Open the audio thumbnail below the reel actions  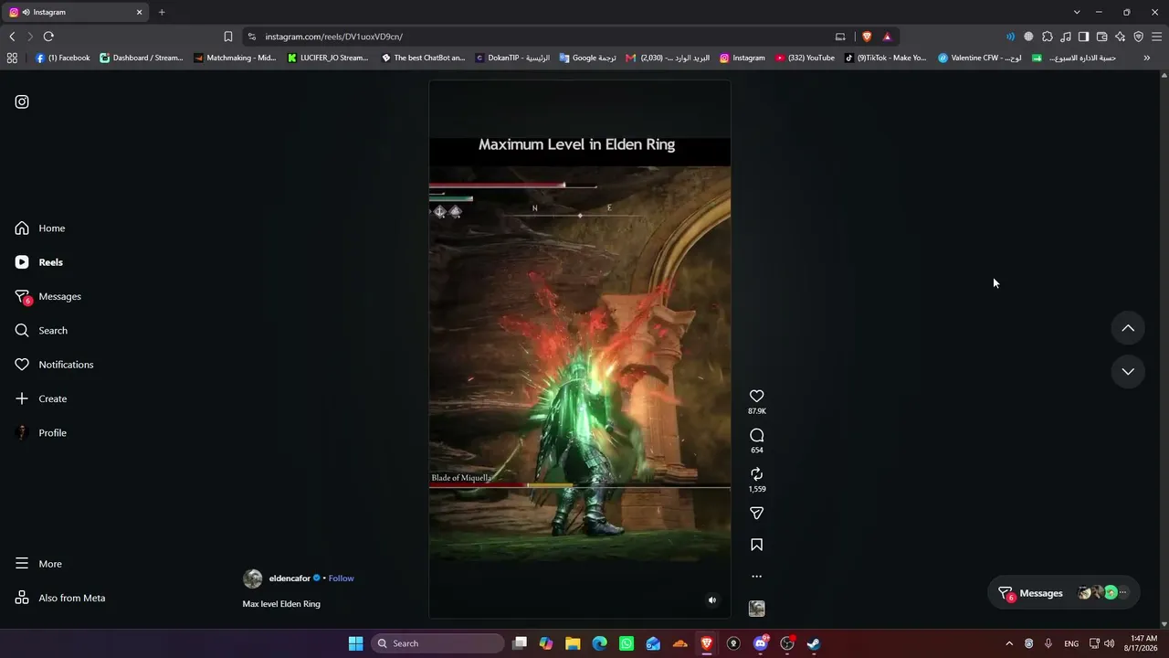[x=756, y=609]
